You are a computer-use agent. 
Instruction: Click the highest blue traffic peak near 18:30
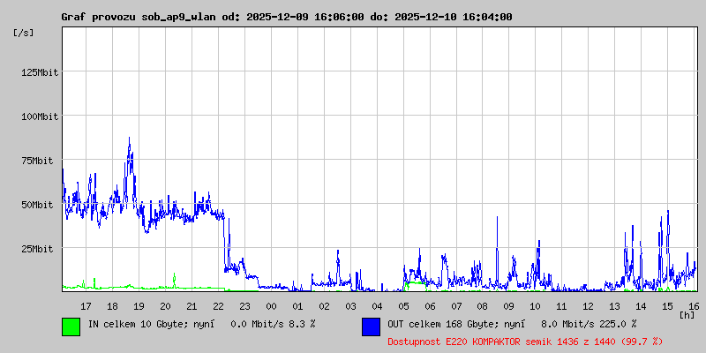pyautogui.click(x=129, y=139)
